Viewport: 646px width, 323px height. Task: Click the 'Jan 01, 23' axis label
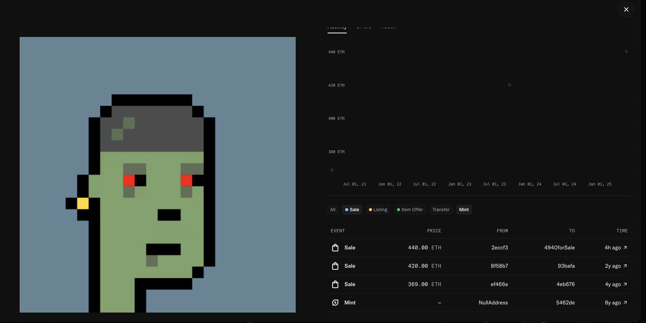(460, 184)
